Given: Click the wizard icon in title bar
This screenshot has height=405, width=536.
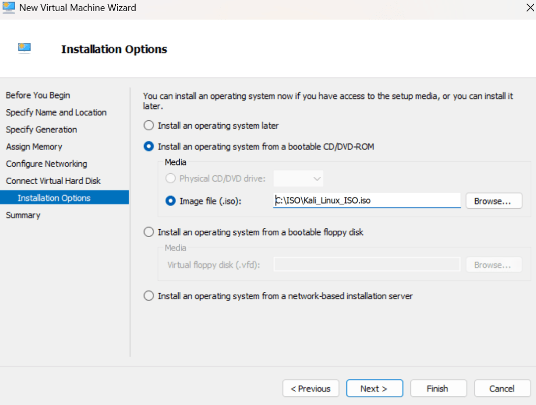Looking at the screenshot, I should point(9,7).
